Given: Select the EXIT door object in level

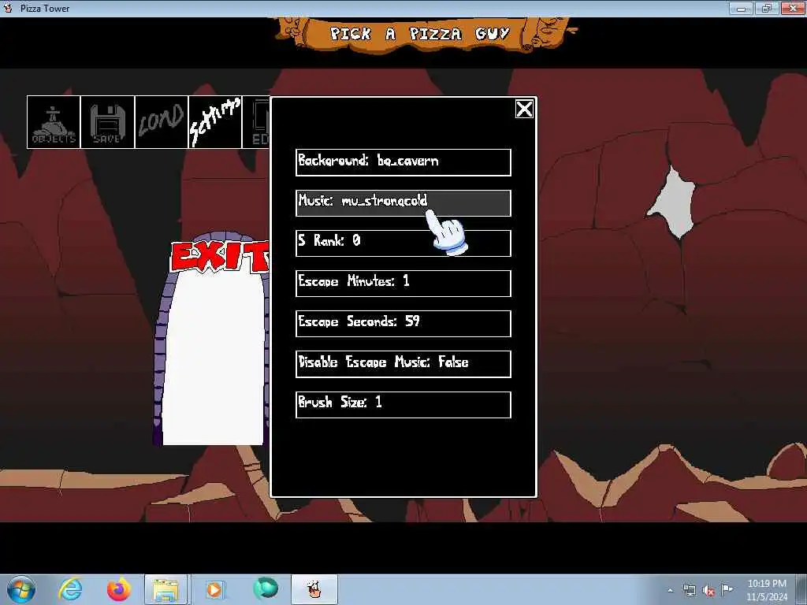Looking at the screenshot, I should (212, 340).
